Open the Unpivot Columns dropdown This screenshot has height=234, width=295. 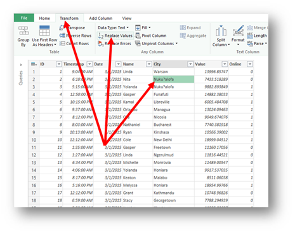tap(157, 43)
